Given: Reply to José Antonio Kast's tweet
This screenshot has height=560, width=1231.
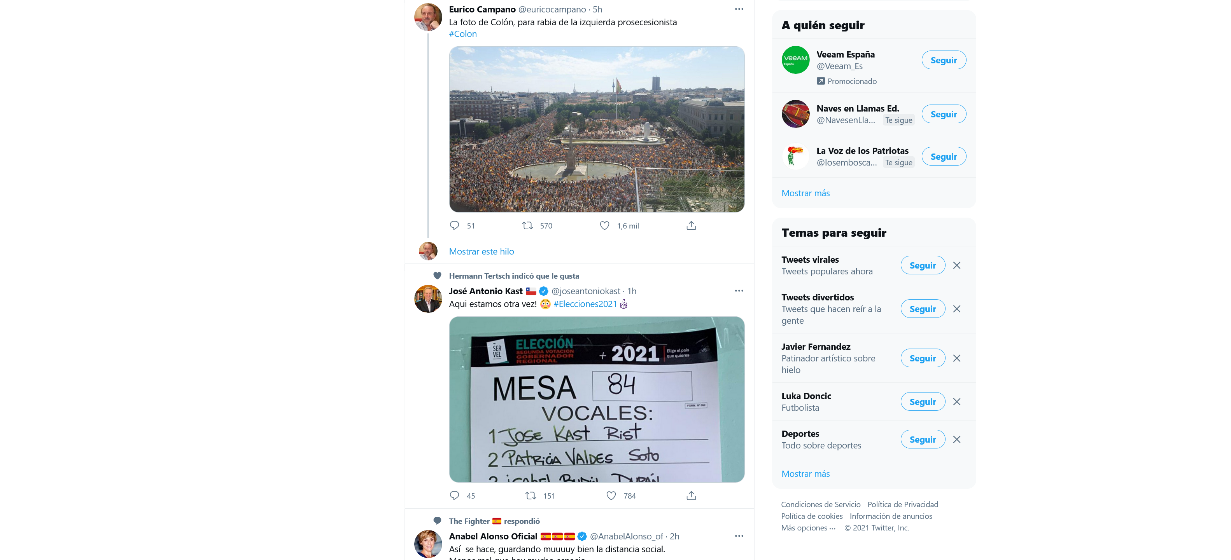Looking at the screenshot, I should tap(454, 495).
